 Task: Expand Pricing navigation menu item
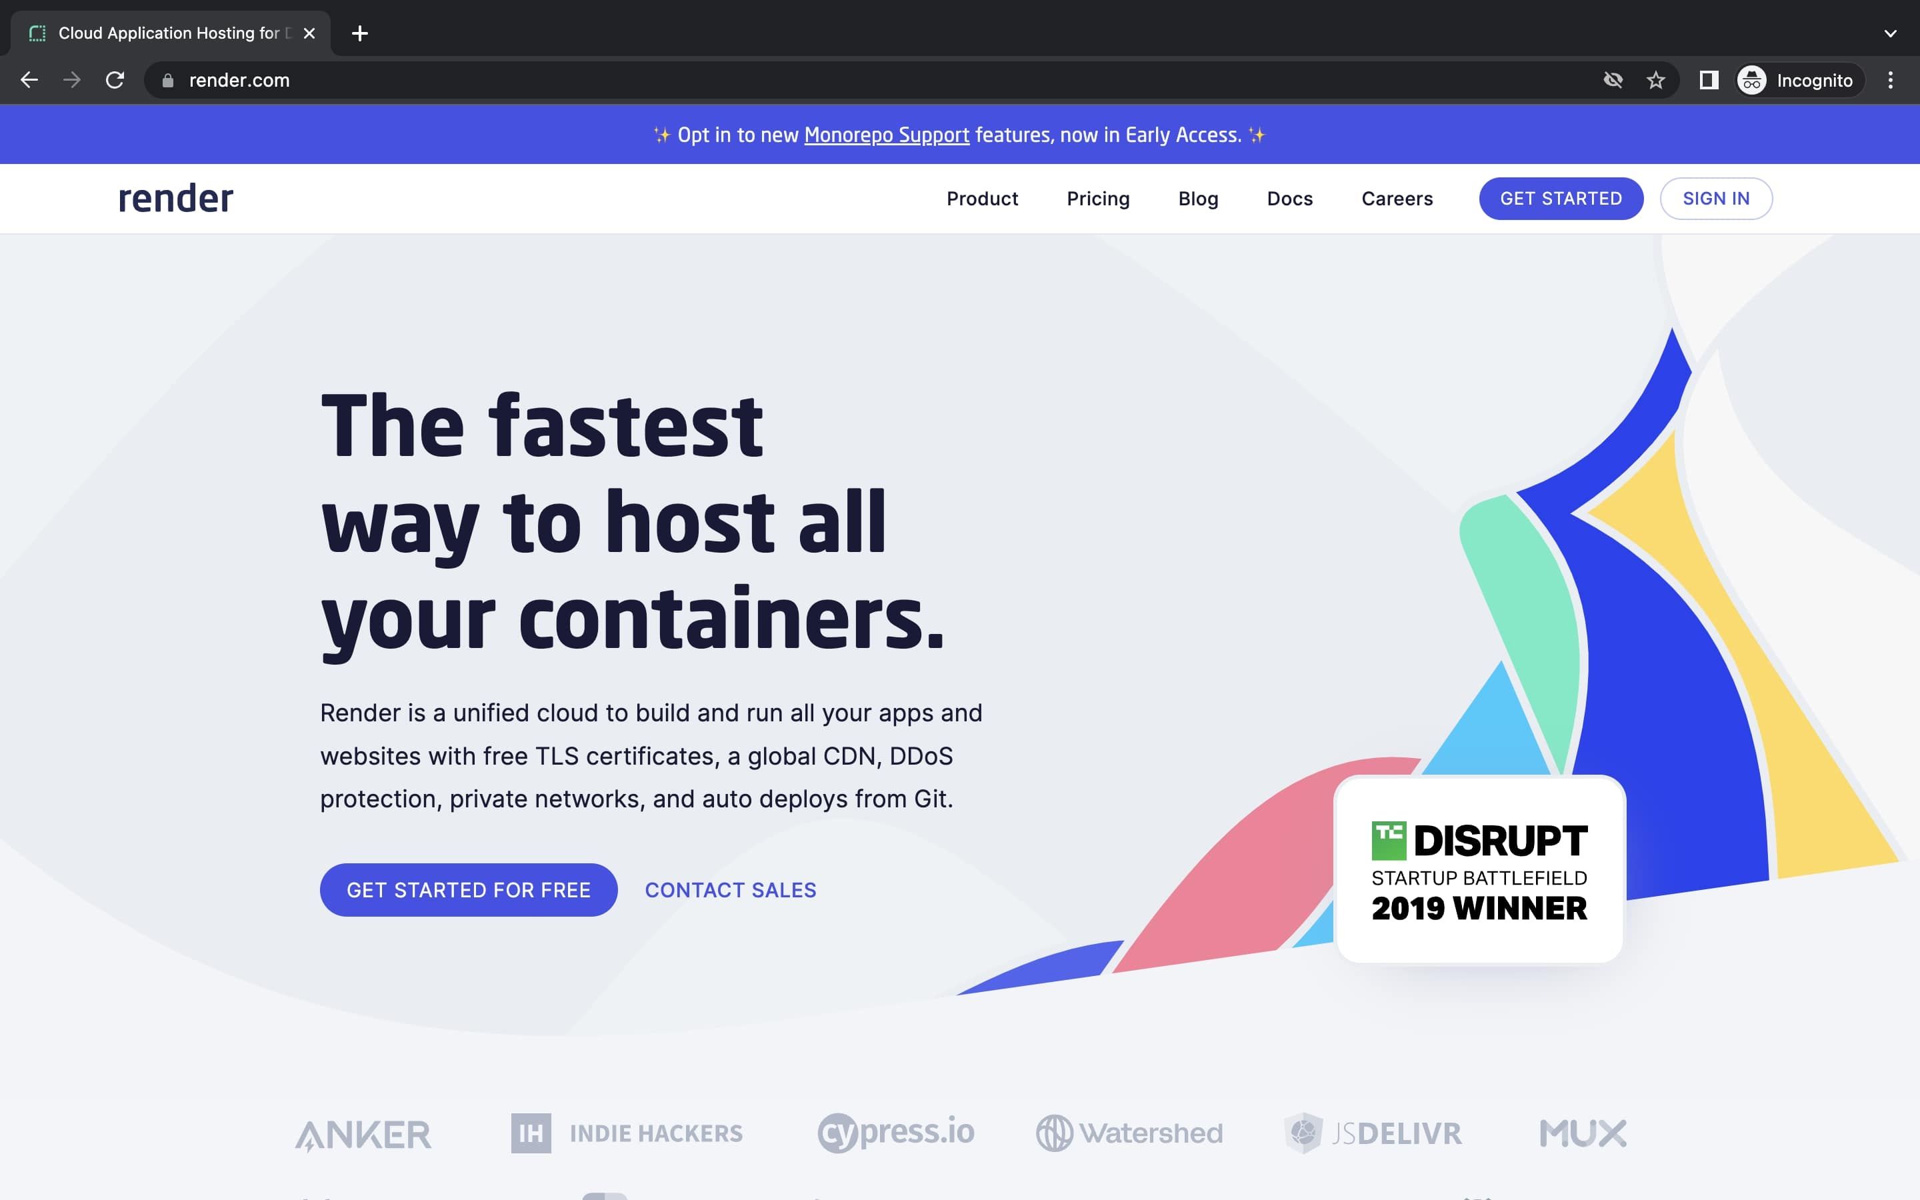1097,198
